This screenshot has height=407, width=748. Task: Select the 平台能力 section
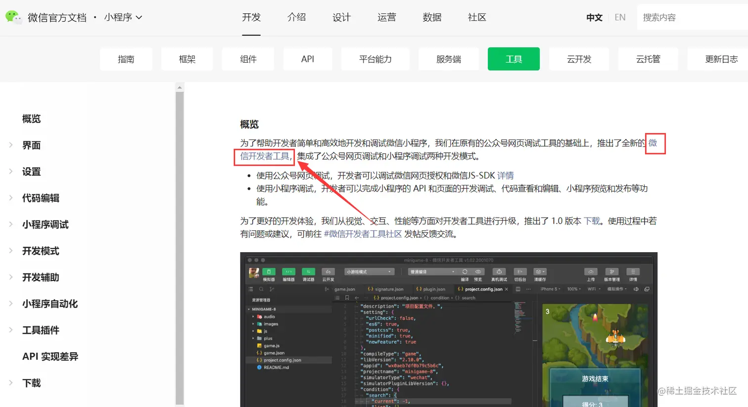pos(375,59)
